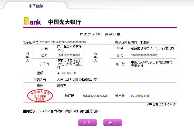
Task: Select the 电子回单 tab
Action: [36, 6]
